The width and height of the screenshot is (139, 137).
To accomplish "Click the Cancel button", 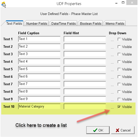I will [x=123, y=130].
